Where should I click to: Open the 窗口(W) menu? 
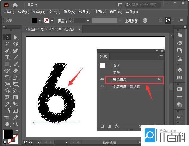point(116,12)
